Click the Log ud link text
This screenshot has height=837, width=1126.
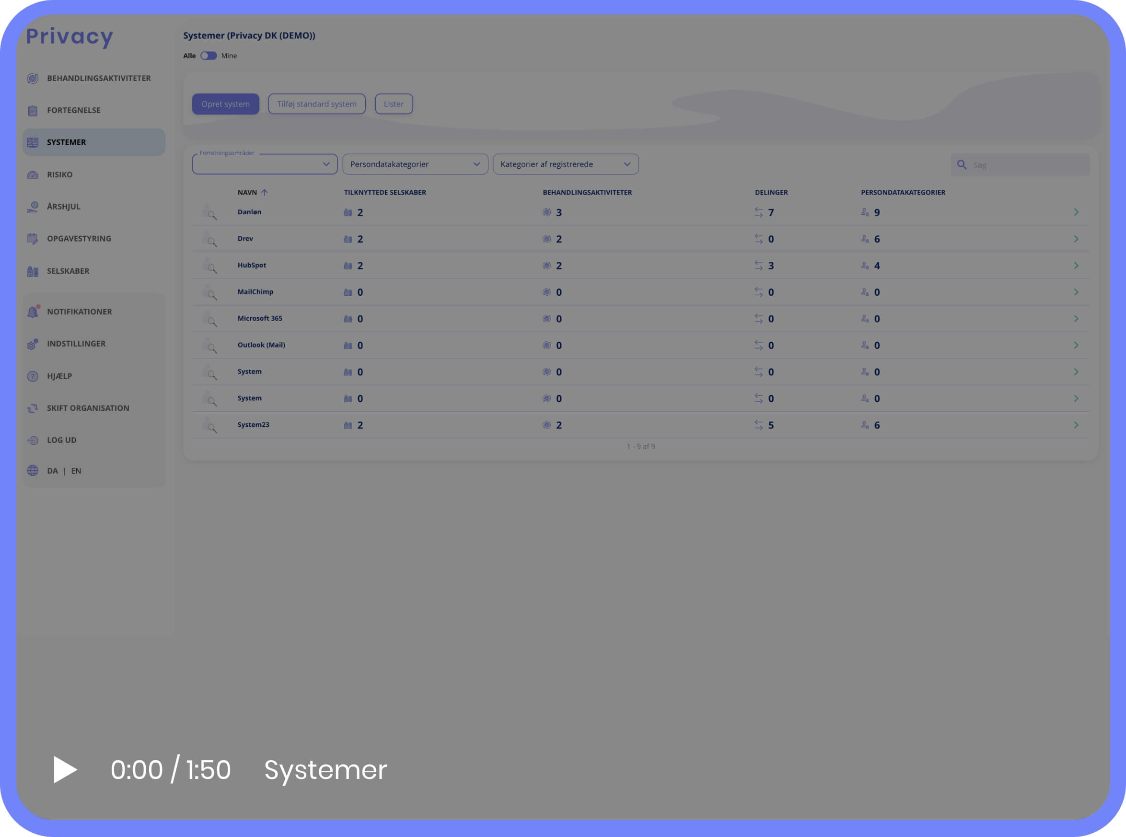[62, 440]
